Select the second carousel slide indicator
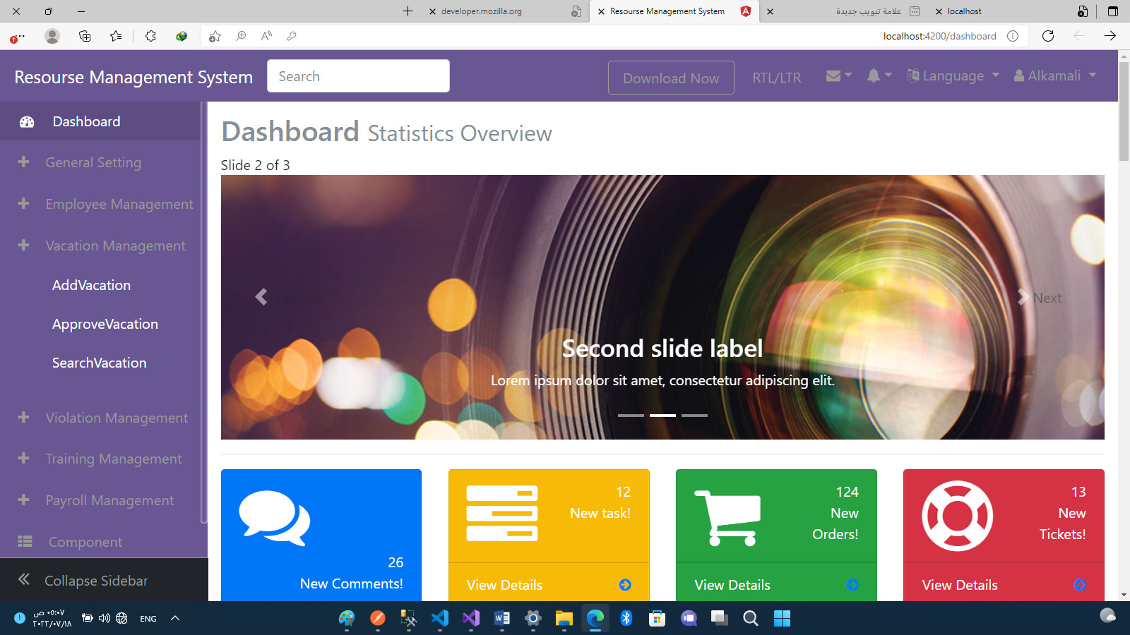The width and height of the screenshot is (1130, 635). coord(662,416)
